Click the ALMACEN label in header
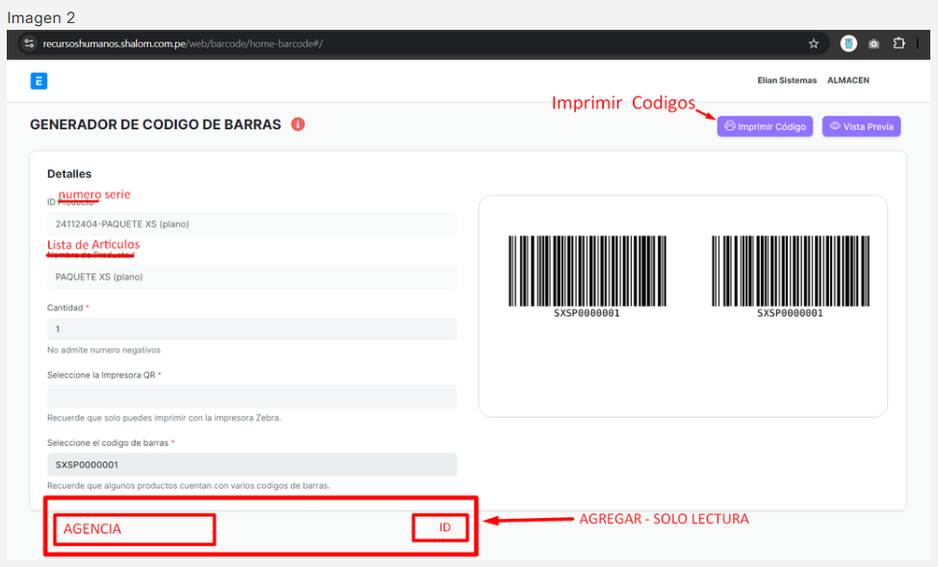The width and height of the screenshot is (938, 567). coord(848,80)
